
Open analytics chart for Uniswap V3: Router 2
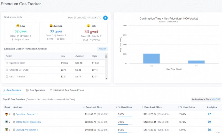click(x=210, y=130)
